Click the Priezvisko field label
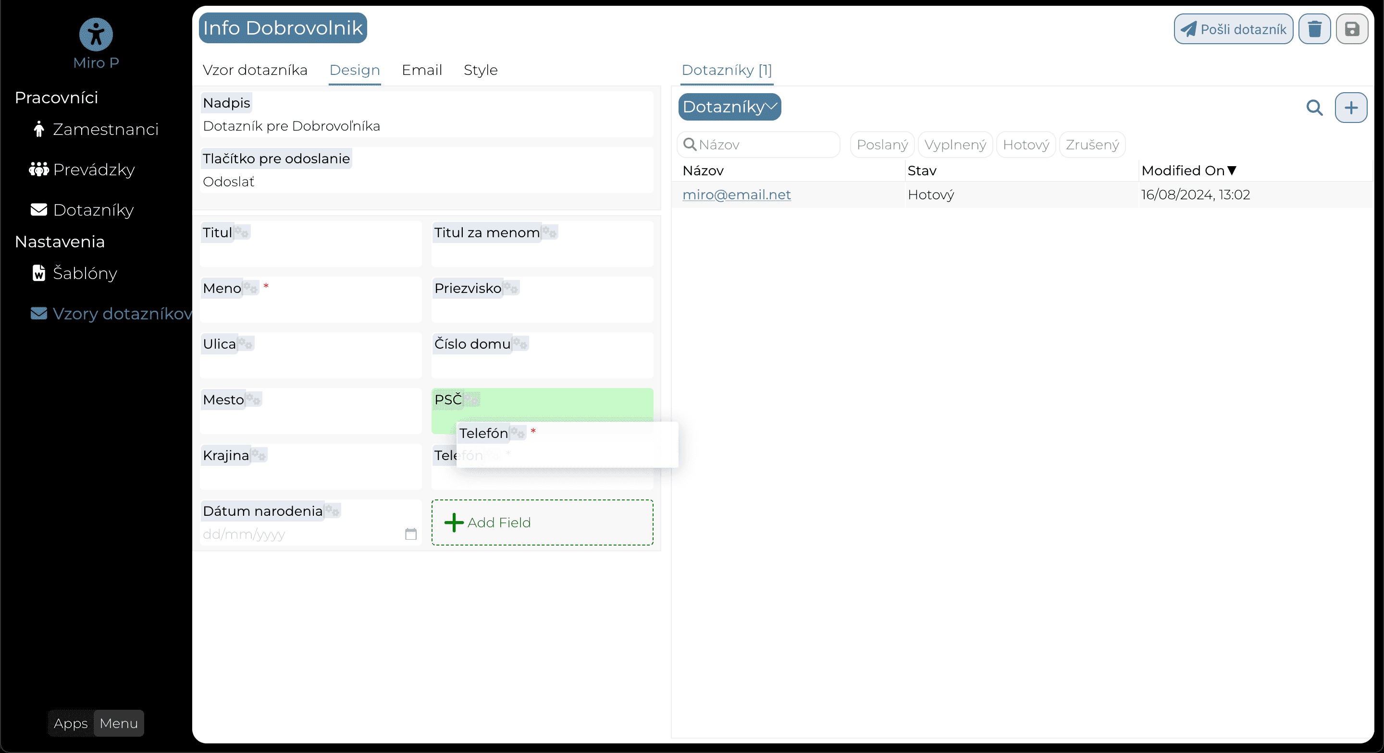This screenshot has height=753, width=1384. pyautogui.click(x=468, y=289)
